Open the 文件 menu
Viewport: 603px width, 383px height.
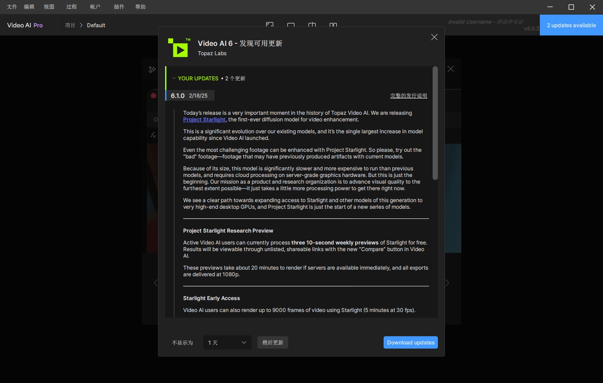[12, 7]
